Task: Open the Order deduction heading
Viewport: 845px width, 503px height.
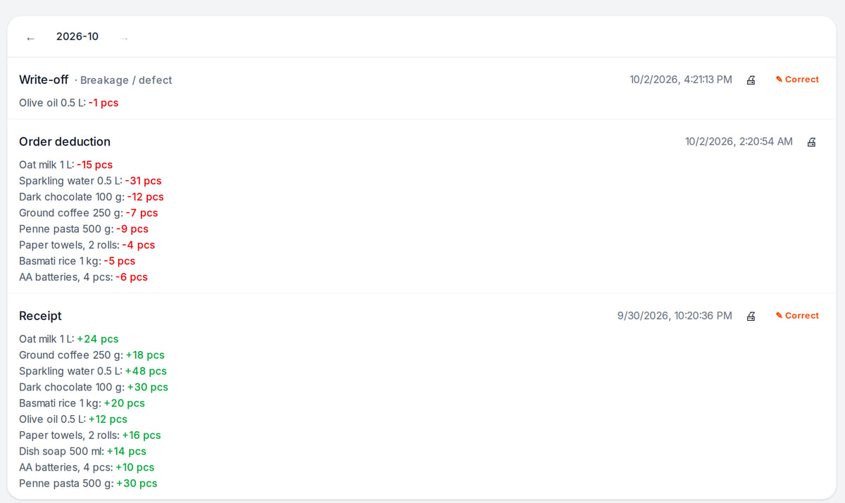Action: pyautogui.click(x=65, y=141)
